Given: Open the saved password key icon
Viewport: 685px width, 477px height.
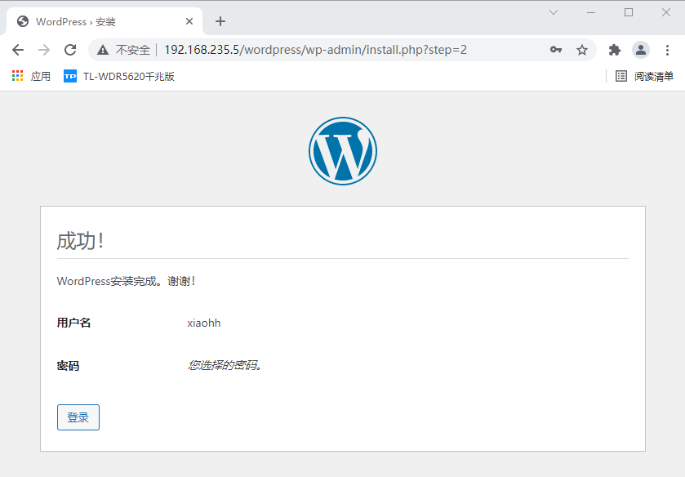Looking at the screenshot, I should (556, 50).
